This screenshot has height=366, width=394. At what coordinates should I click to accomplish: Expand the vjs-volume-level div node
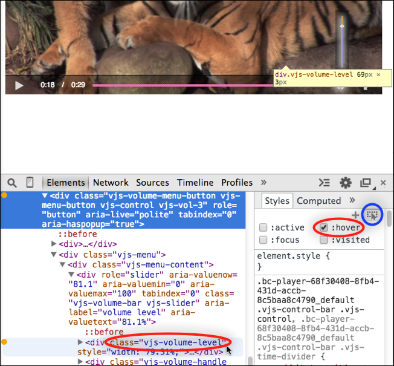coord(81,343)
